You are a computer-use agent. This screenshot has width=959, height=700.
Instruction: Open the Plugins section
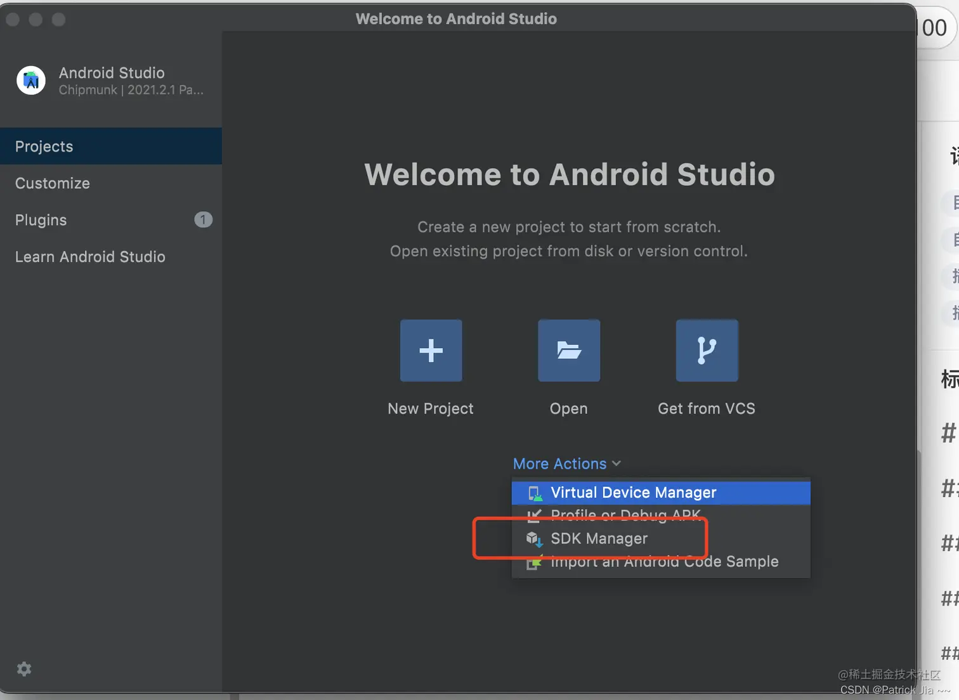click(111, 220)
